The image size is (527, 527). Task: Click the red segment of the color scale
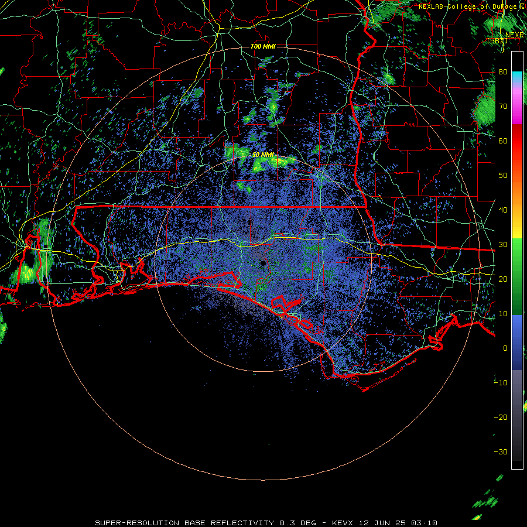point(517,141)
